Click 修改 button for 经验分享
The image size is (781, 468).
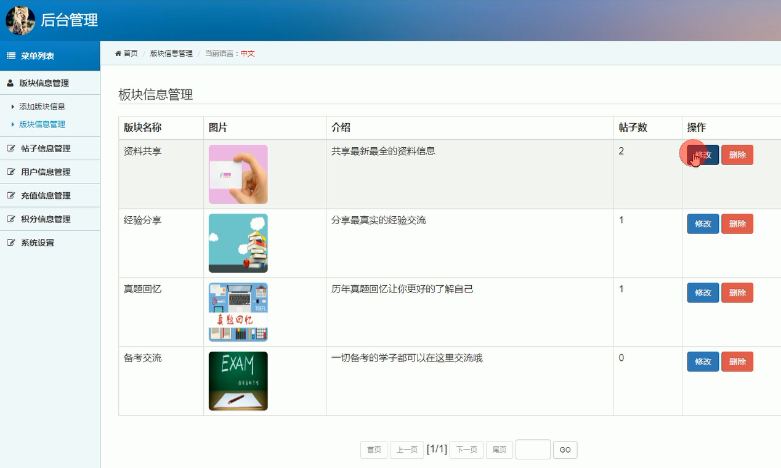(703, 224)
